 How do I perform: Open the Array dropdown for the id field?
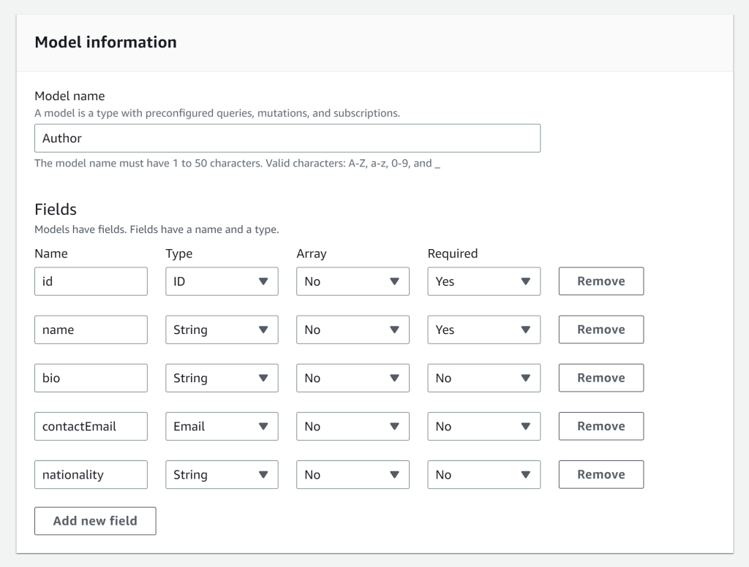tap(353, 281)
